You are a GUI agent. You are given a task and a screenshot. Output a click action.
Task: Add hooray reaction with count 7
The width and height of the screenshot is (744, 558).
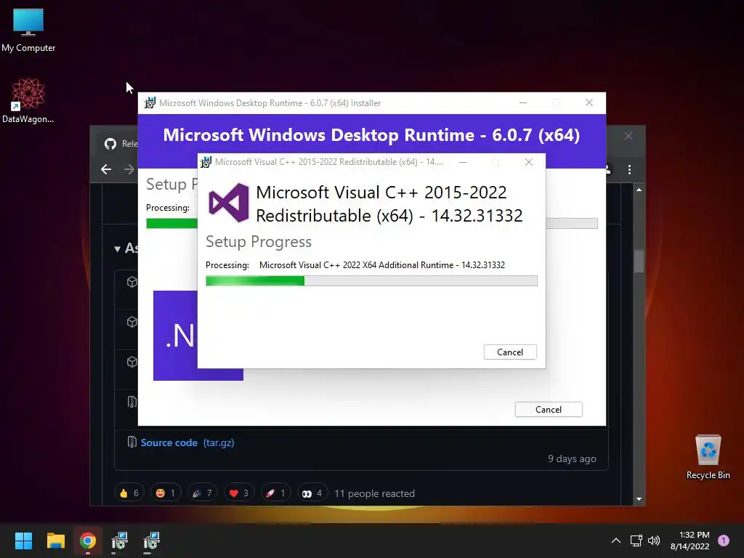202,493
